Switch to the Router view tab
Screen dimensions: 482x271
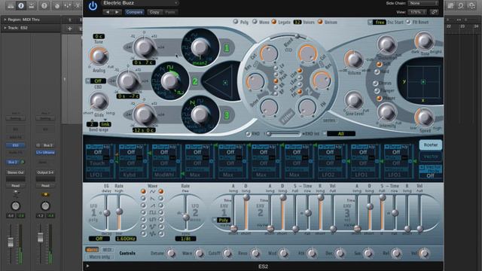pyautogui.click(x=430, y=145)
